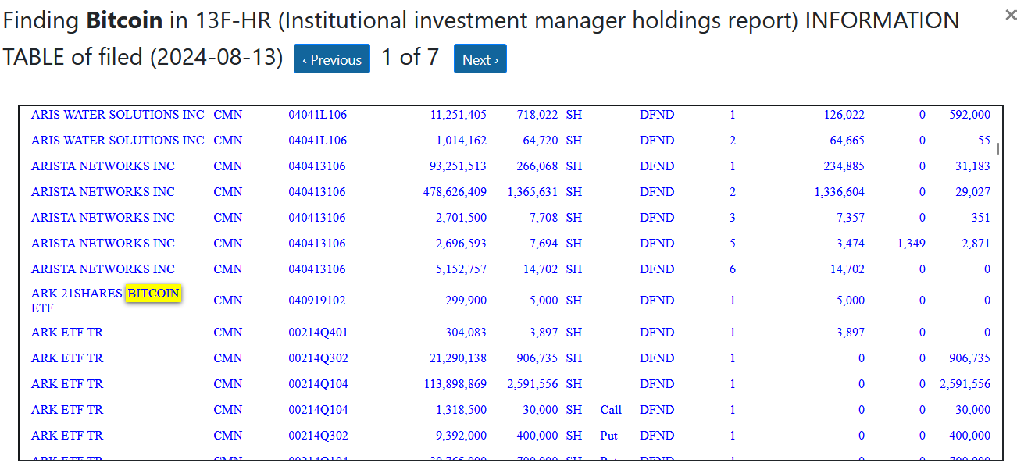Open the Call option link for ARK ETF TR
Image resolution: width=1017 pixels, height=470 pixels.
(x=610, y=409)
